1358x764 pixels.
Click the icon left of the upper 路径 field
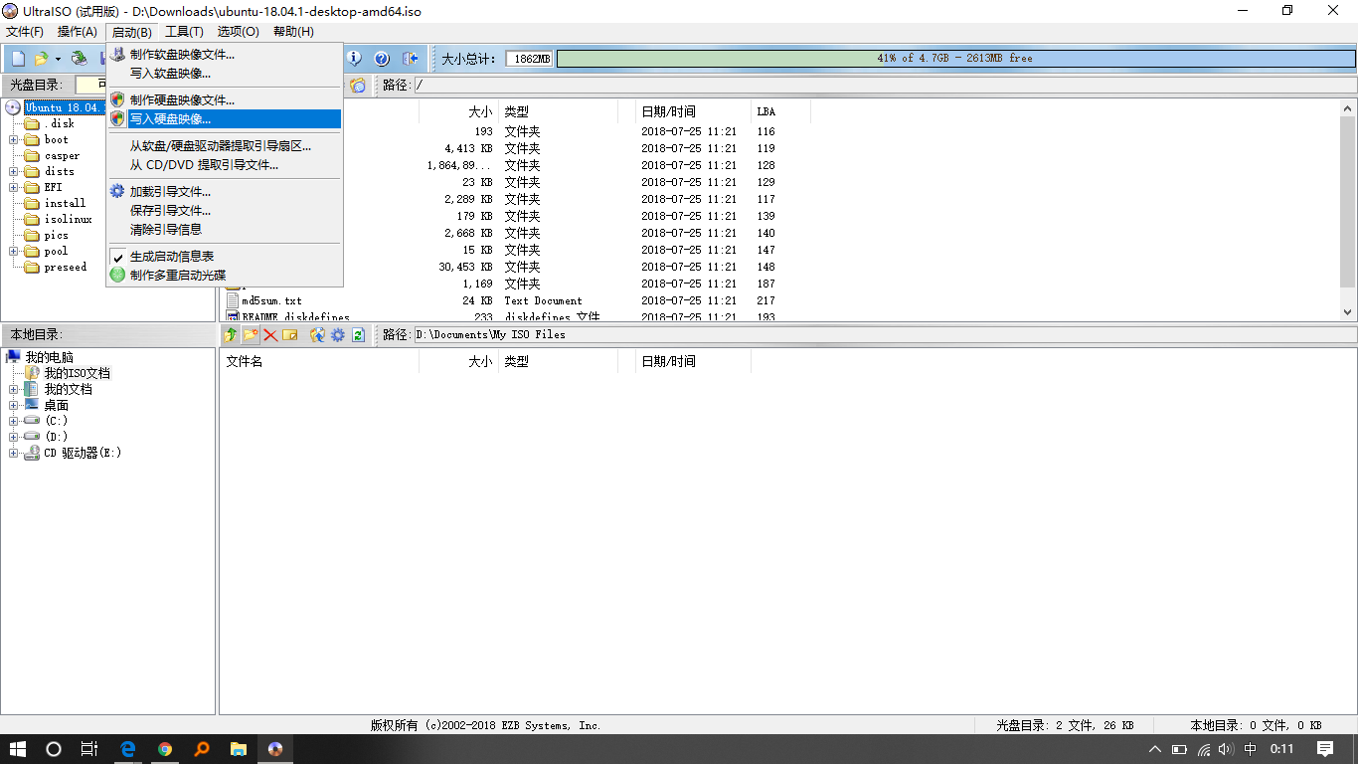(x=358, y=86)
